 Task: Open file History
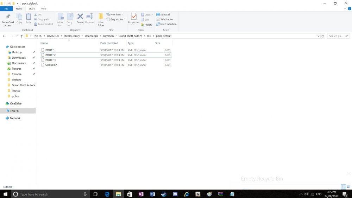[x=146, y=25]
